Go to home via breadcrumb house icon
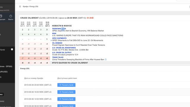The width and height of the screenshot is (190, 107). click(20, 7)
